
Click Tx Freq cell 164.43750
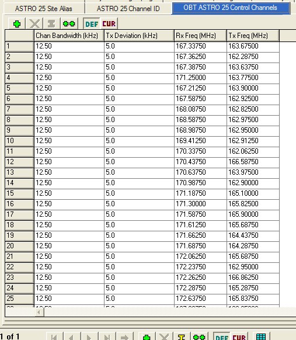coord(253,236)
